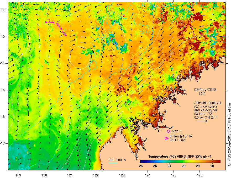Click the white closed sea-level contour near 121E -14
The image size is (231, 178).
[x=80, y=58]
